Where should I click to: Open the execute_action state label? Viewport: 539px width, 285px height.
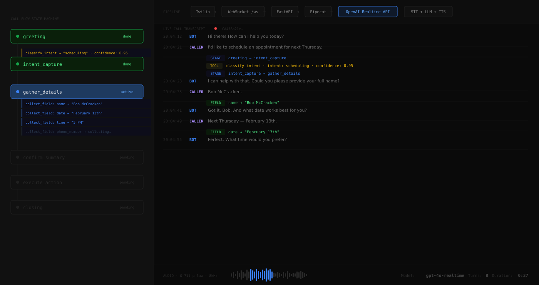click(42, 183)
